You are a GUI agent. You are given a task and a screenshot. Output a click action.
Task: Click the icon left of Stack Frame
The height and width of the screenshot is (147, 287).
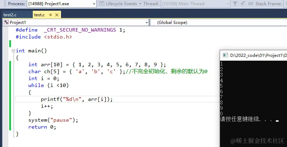251,3
